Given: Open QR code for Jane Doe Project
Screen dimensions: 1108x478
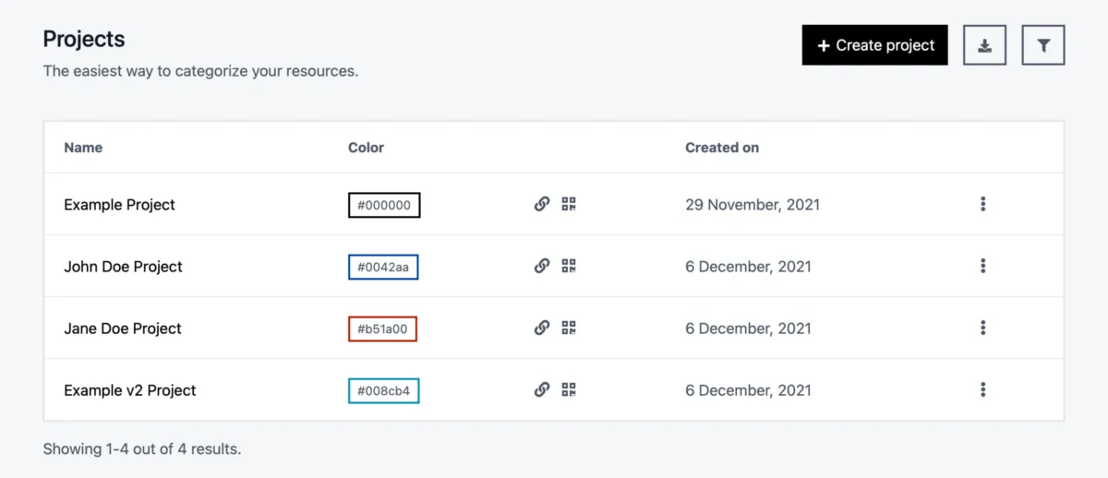Looking at the screenshot, I should (x=569, y=328).
